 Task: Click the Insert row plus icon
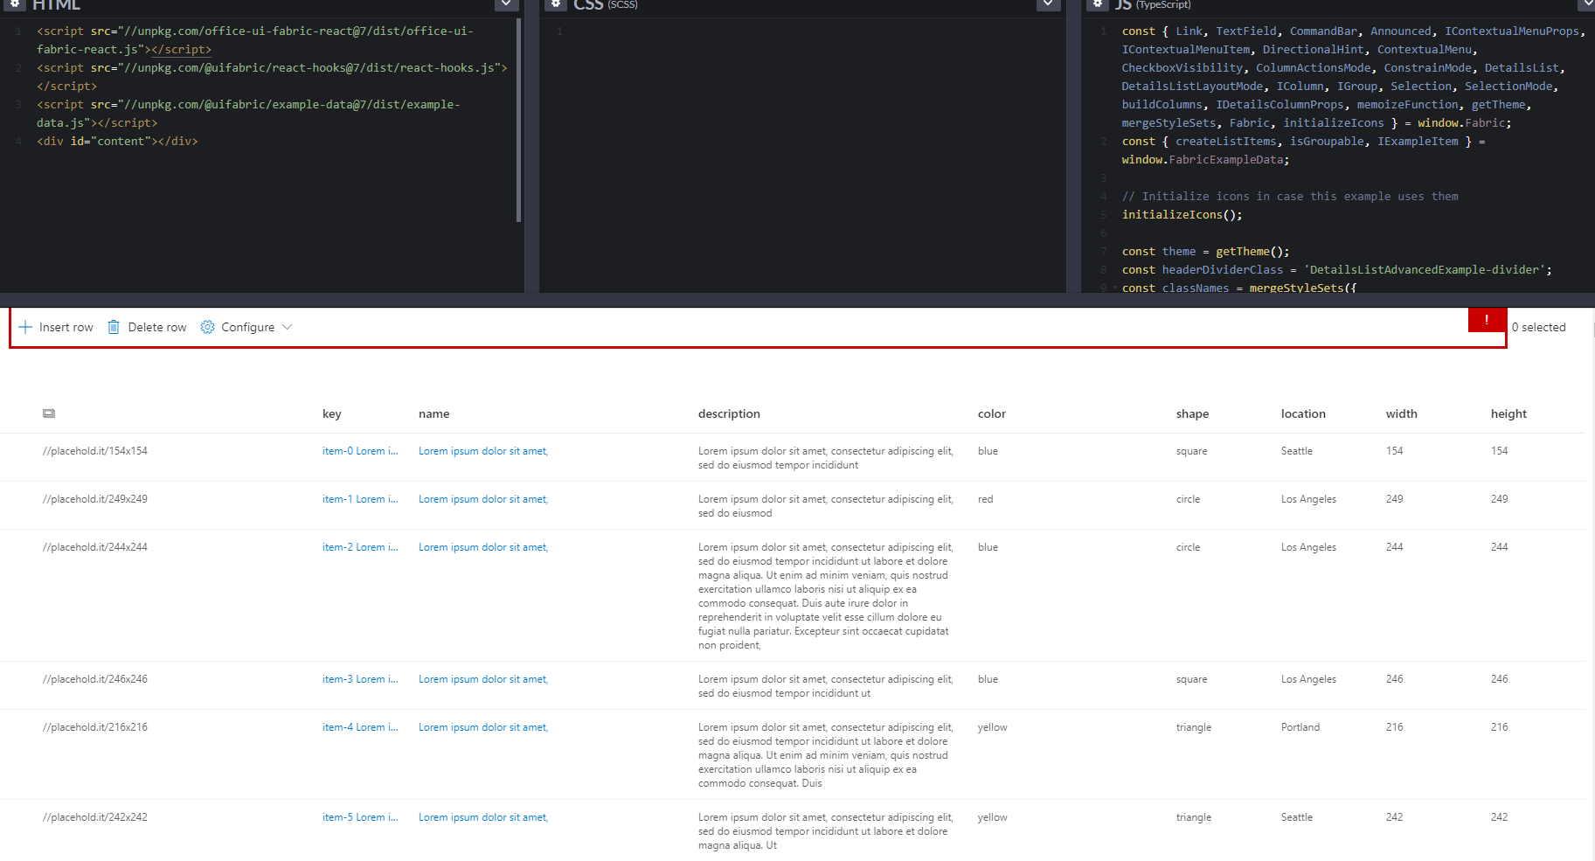24,326
